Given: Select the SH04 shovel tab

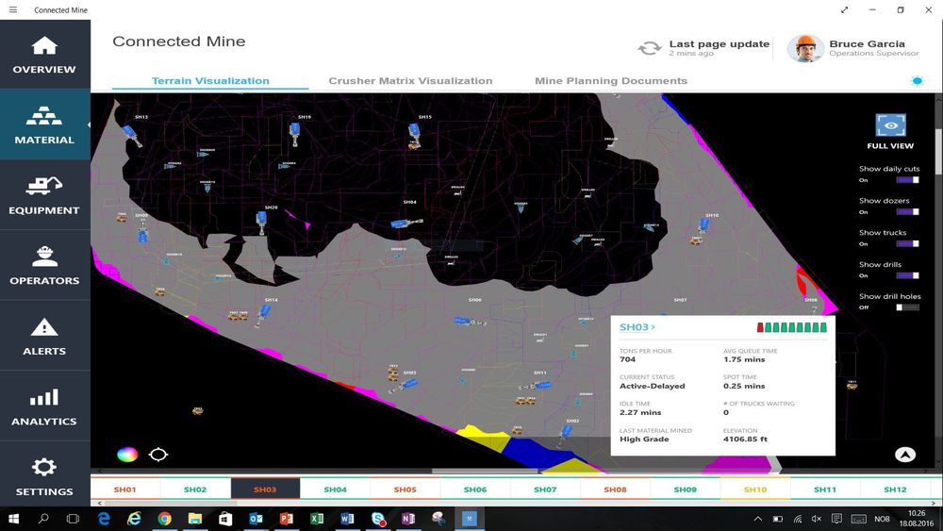Looking at the screenshot, I should 335,490.
